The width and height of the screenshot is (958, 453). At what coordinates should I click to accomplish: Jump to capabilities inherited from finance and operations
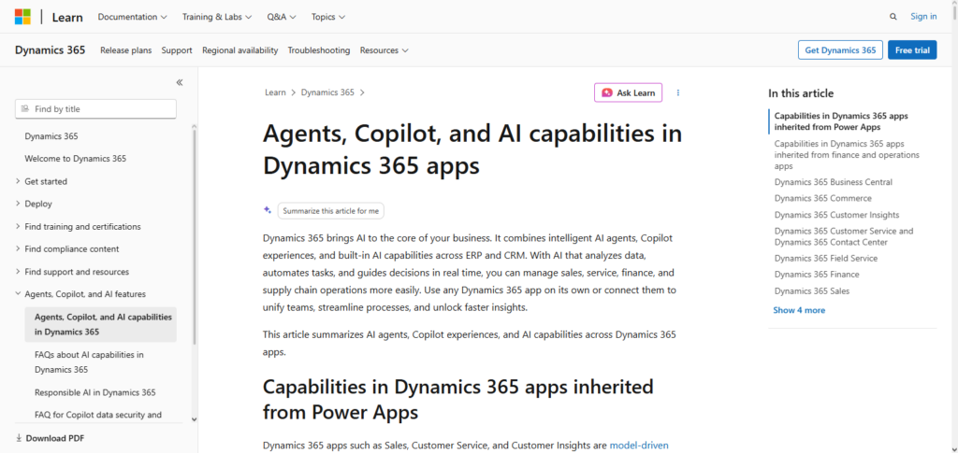click(x=847, y=155)
